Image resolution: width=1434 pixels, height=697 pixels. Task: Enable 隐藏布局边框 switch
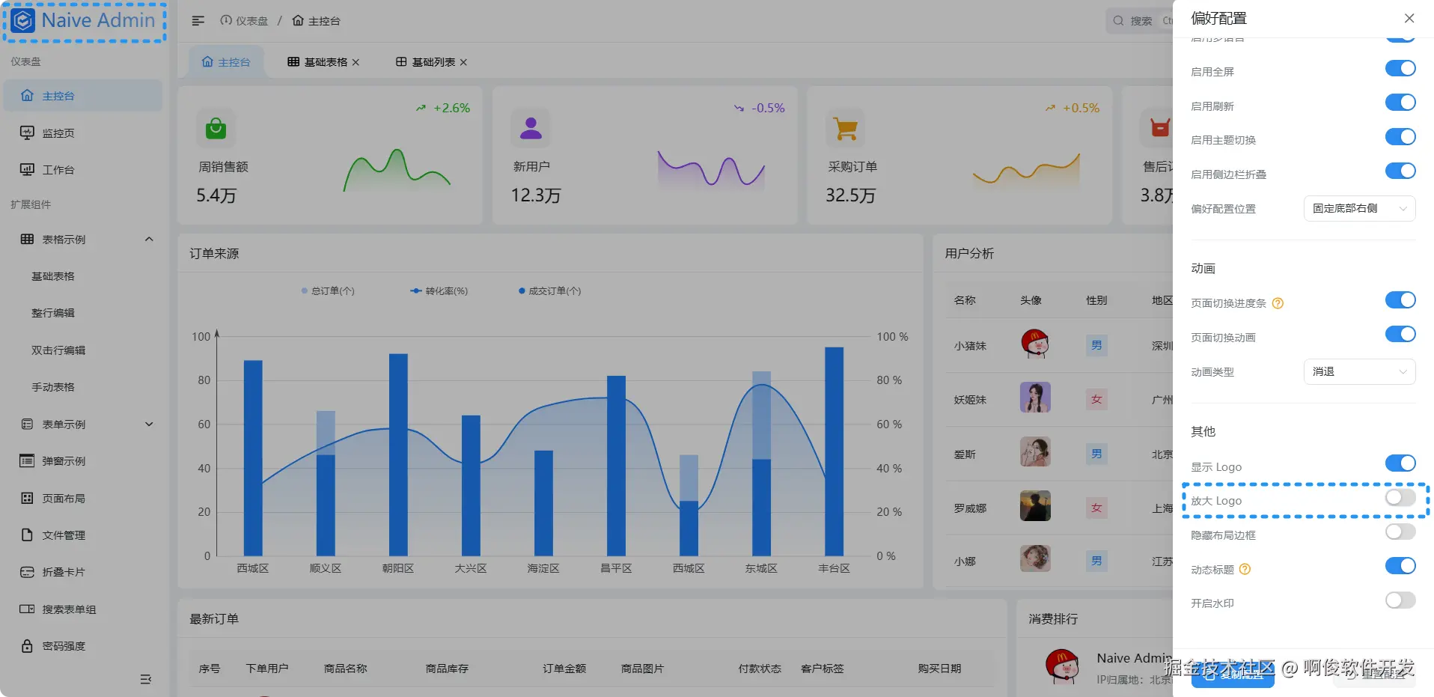tap(1400, 532)
